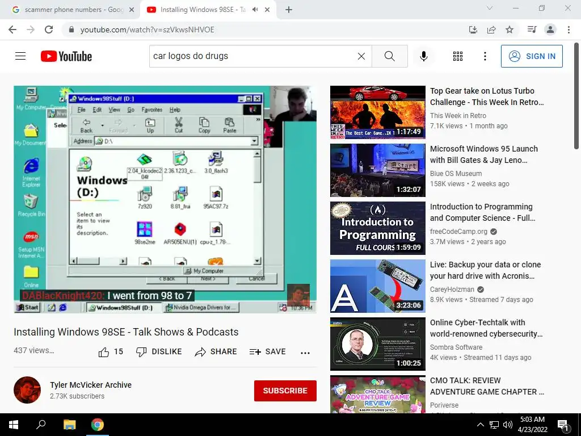Click Top Gear take on Lotus title

(487, 97)
